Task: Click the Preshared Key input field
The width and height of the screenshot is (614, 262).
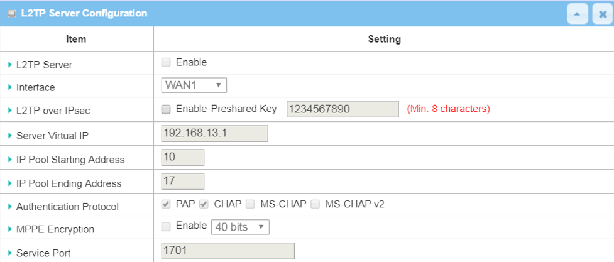Action: click(x=343, y=109)
